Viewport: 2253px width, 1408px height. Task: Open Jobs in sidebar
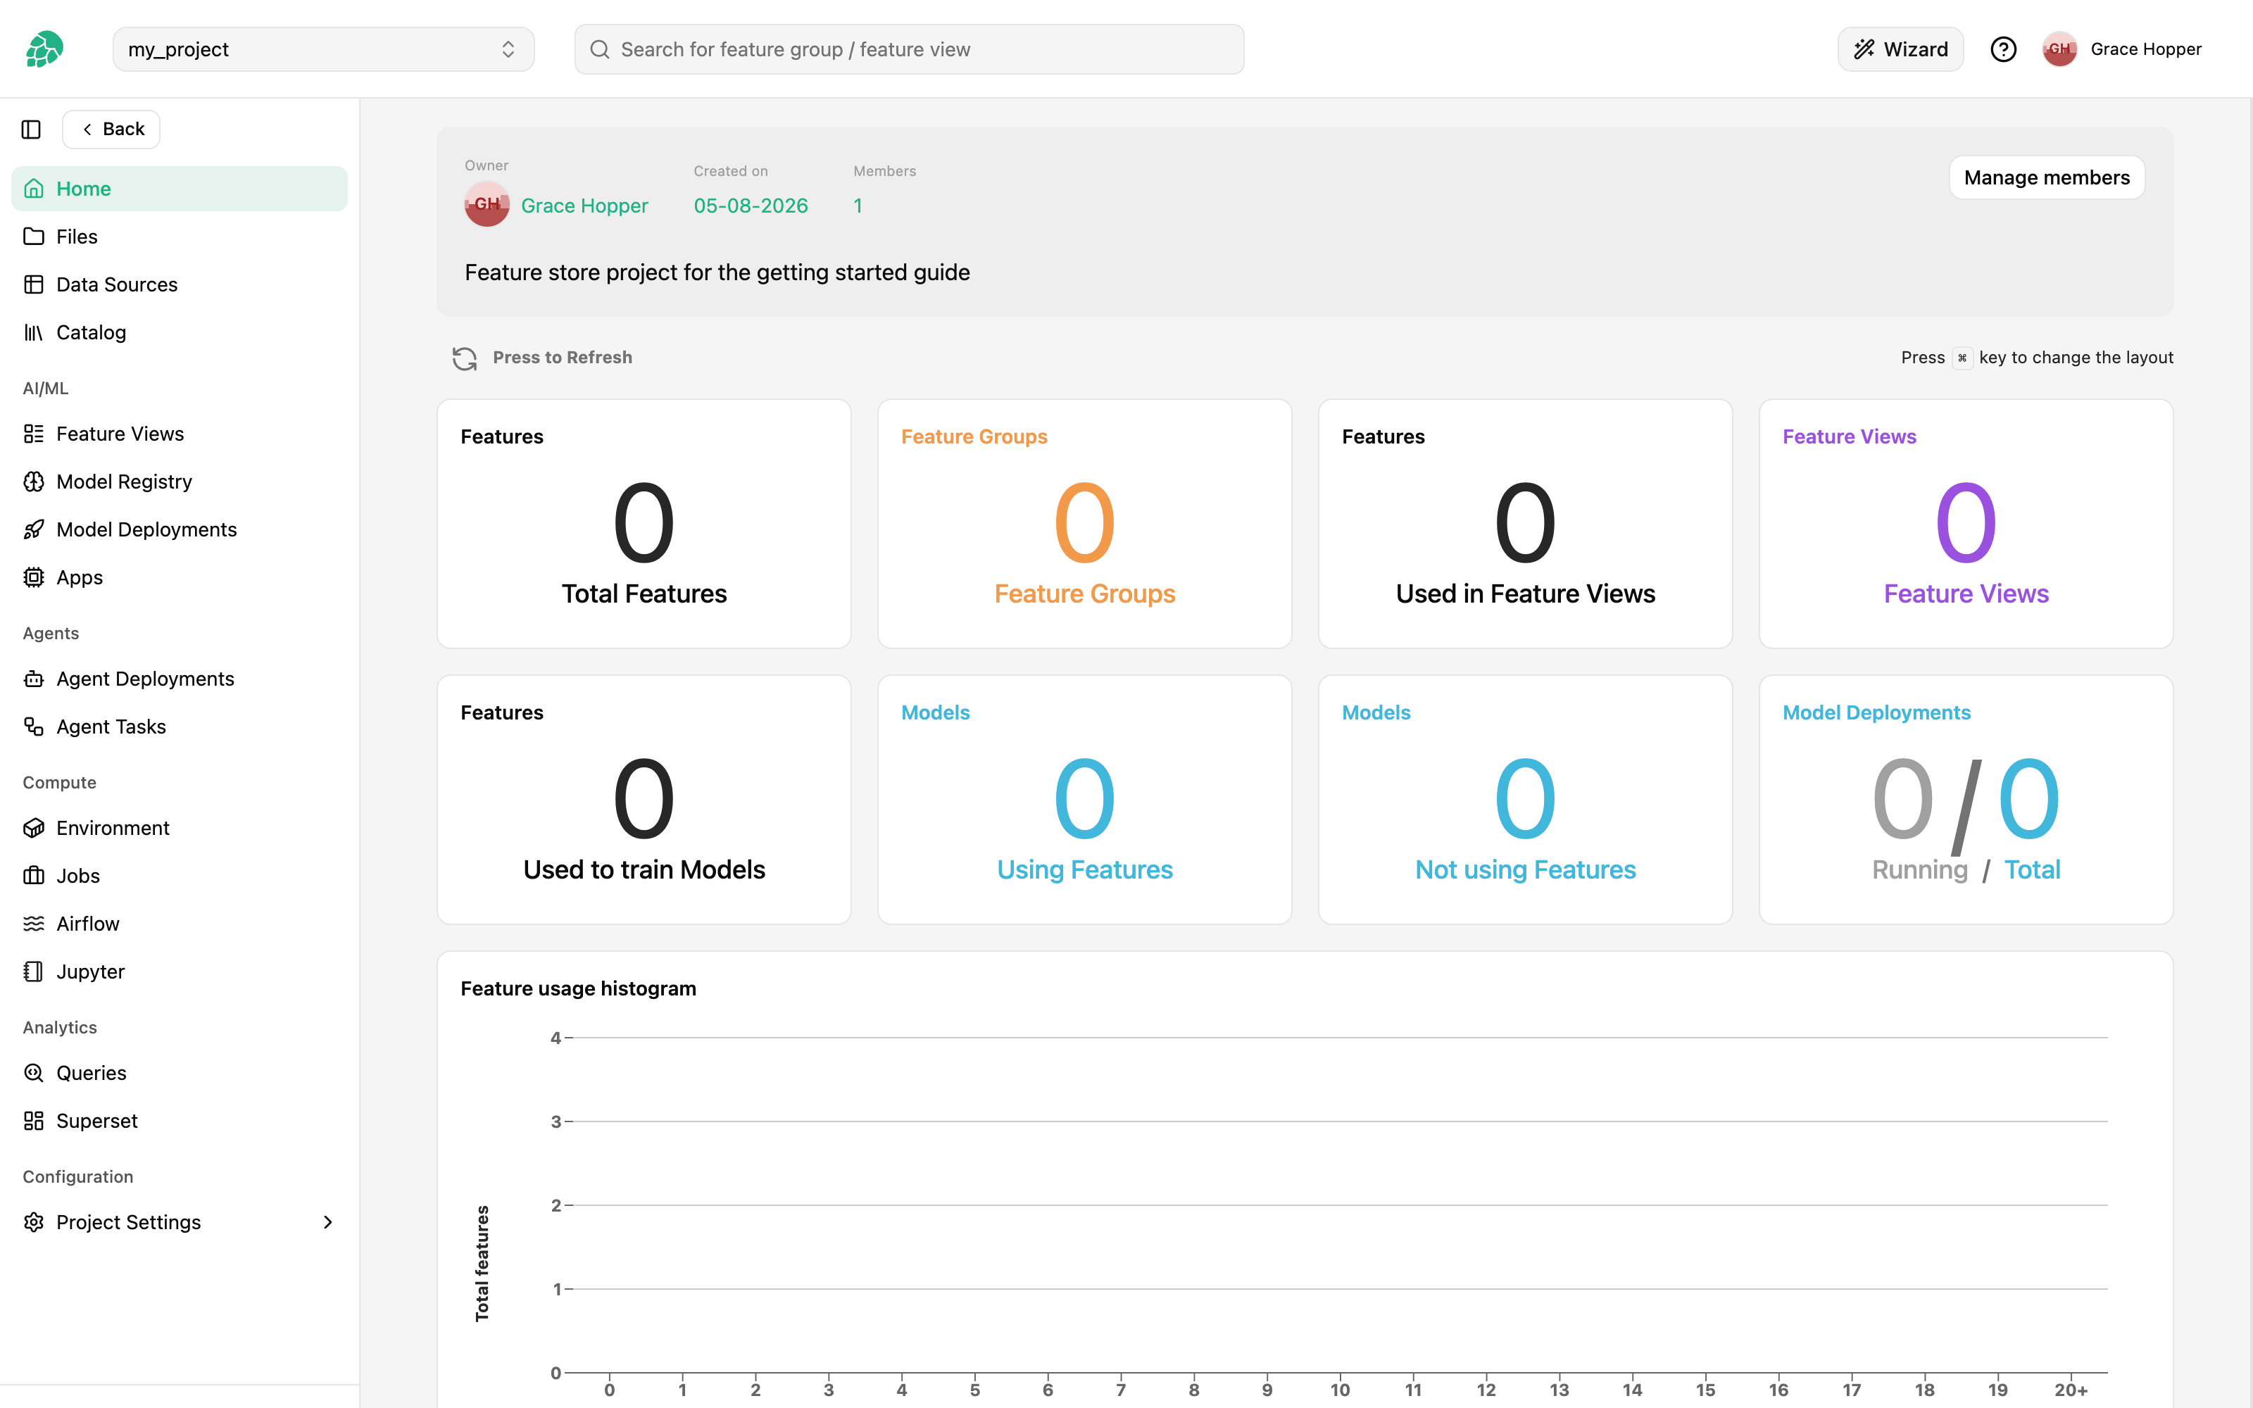(x=179, y=875)
